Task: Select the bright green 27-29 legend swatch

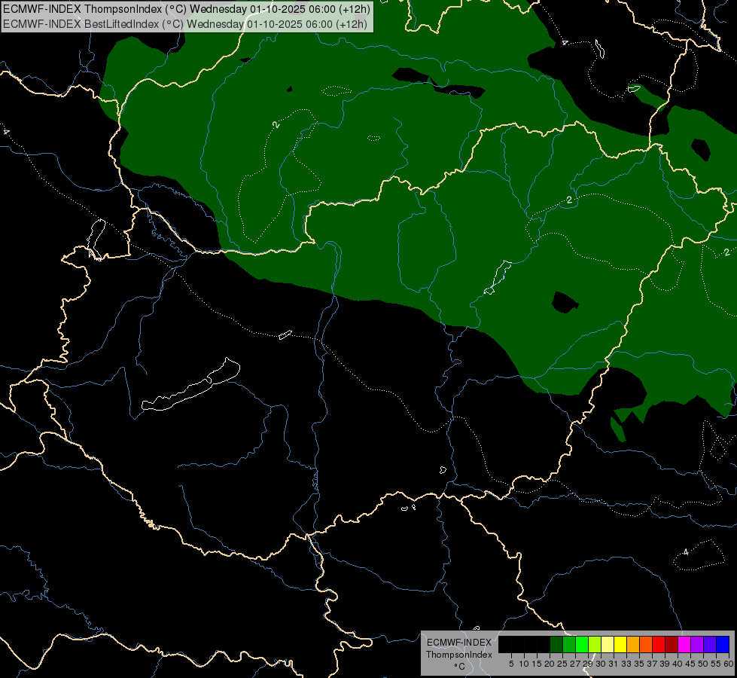Action: pos(582,644)
